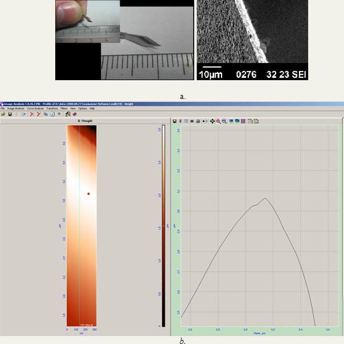Screen dimensions: 344x344
Task: Click the first red X delete icon
Action: [32, 114]
